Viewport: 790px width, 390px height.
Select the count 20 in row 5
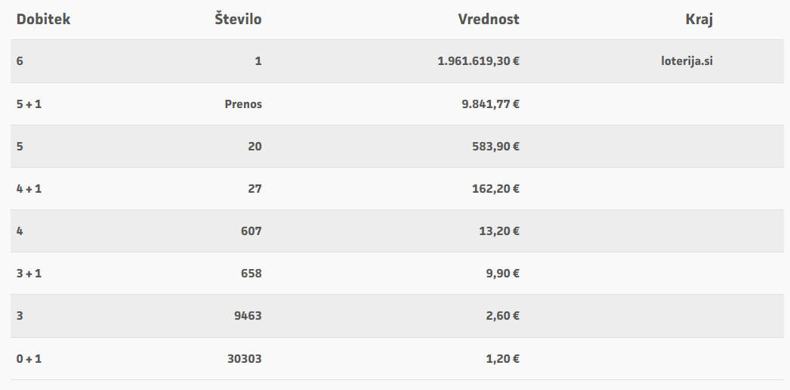255,147
